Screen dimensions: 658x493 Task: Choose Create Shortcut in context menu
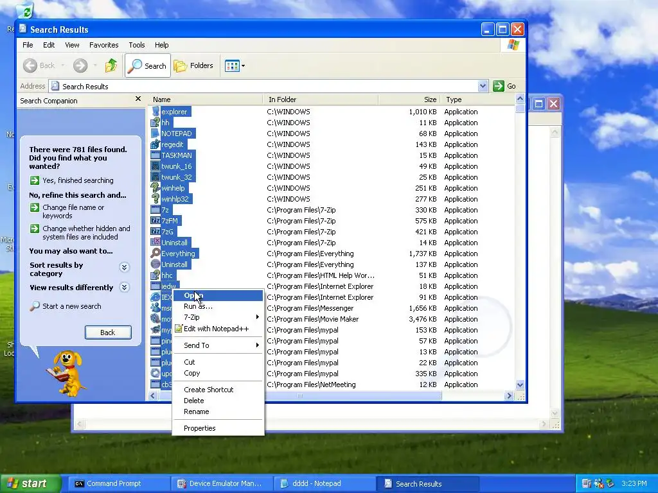click(218, 390)
